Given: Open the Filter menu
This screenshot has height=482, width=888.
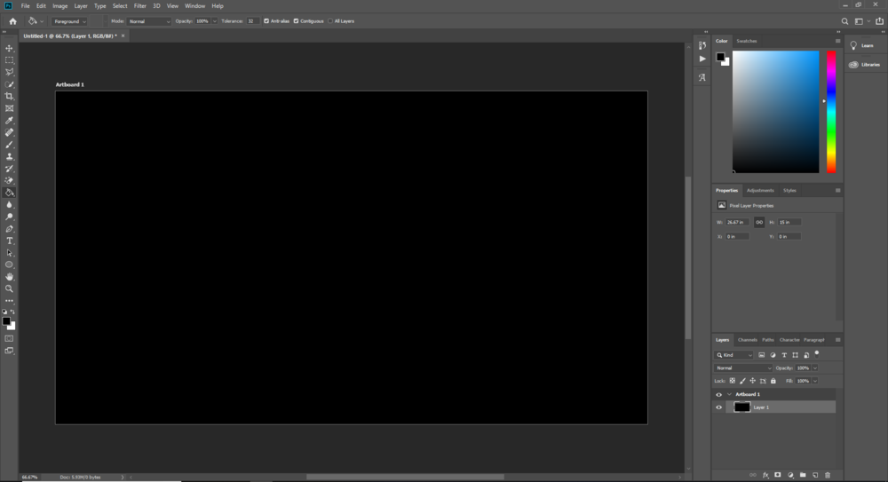Looking at the screenshot, I should coord(140,5).
